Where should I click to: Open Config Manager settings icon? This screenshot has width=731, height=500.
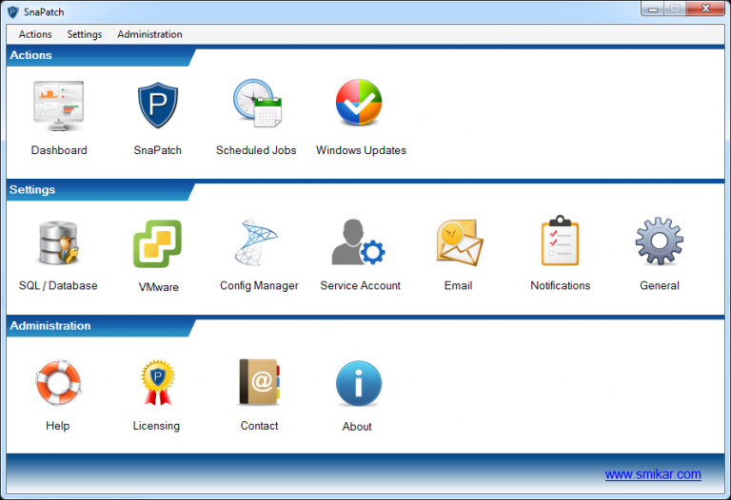coord(256,242)
